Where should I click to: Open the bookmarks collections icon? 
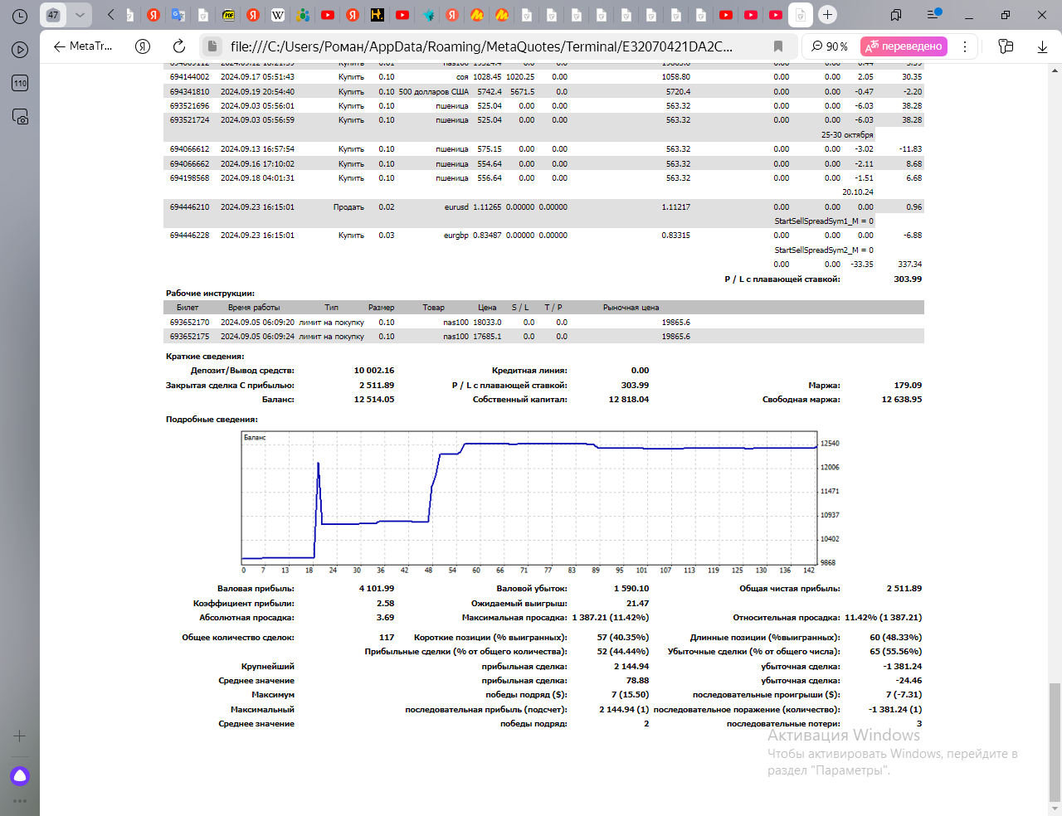coord(896,15)
